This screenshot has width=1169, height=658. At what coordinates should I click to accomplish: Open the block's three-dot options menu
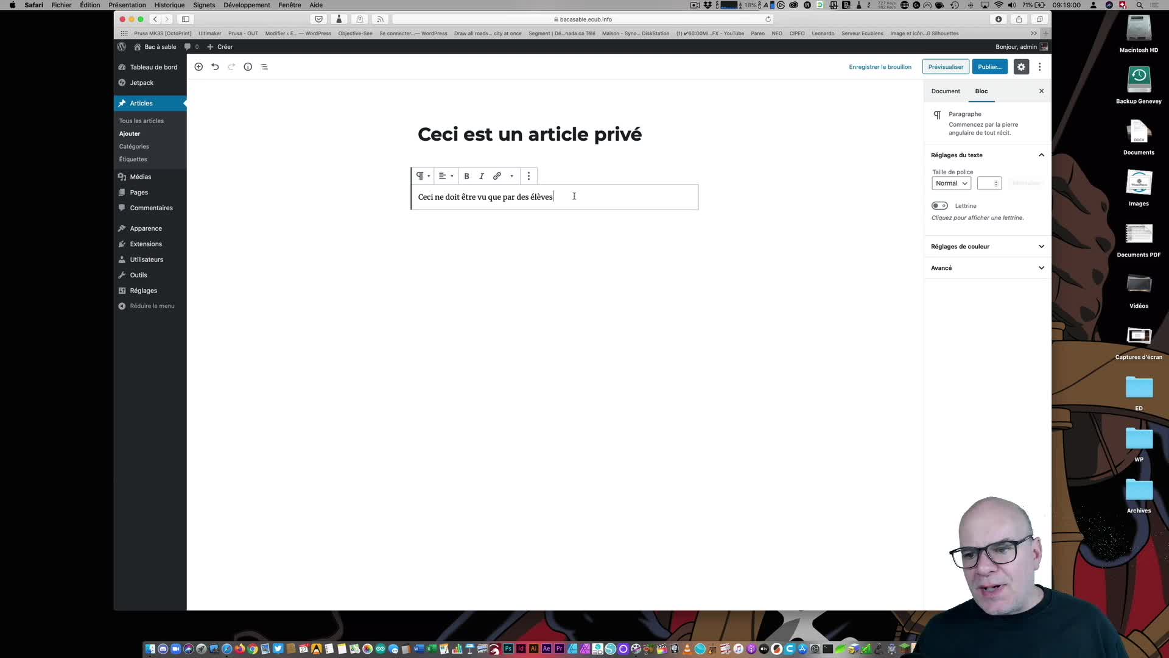[x=528, y=176]
